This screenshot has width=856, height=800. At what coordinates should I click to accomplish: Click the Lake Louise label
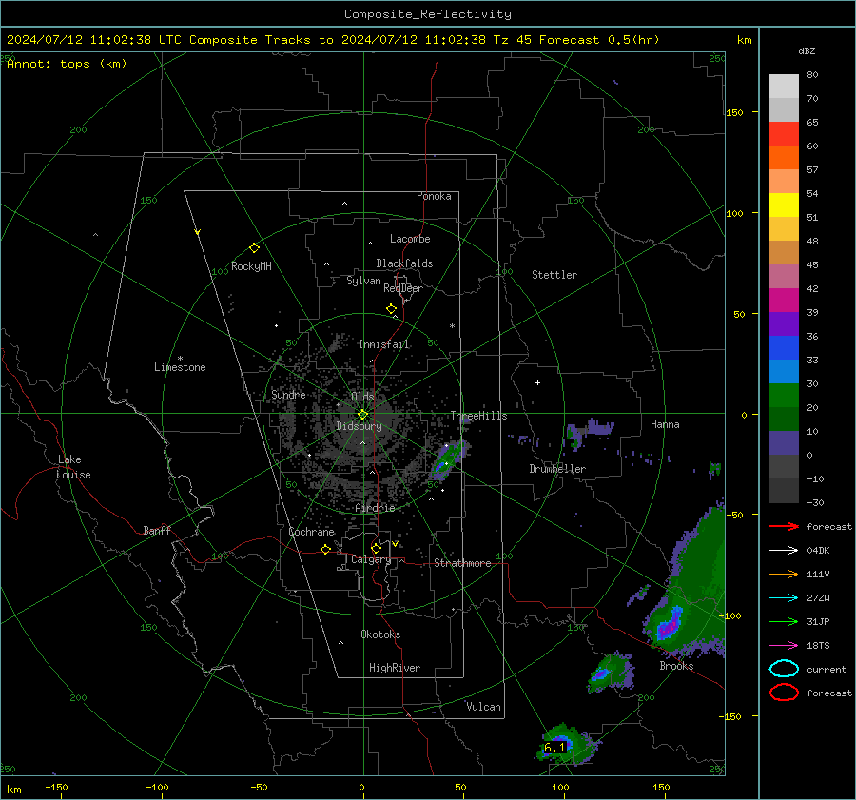click(73, 467)
